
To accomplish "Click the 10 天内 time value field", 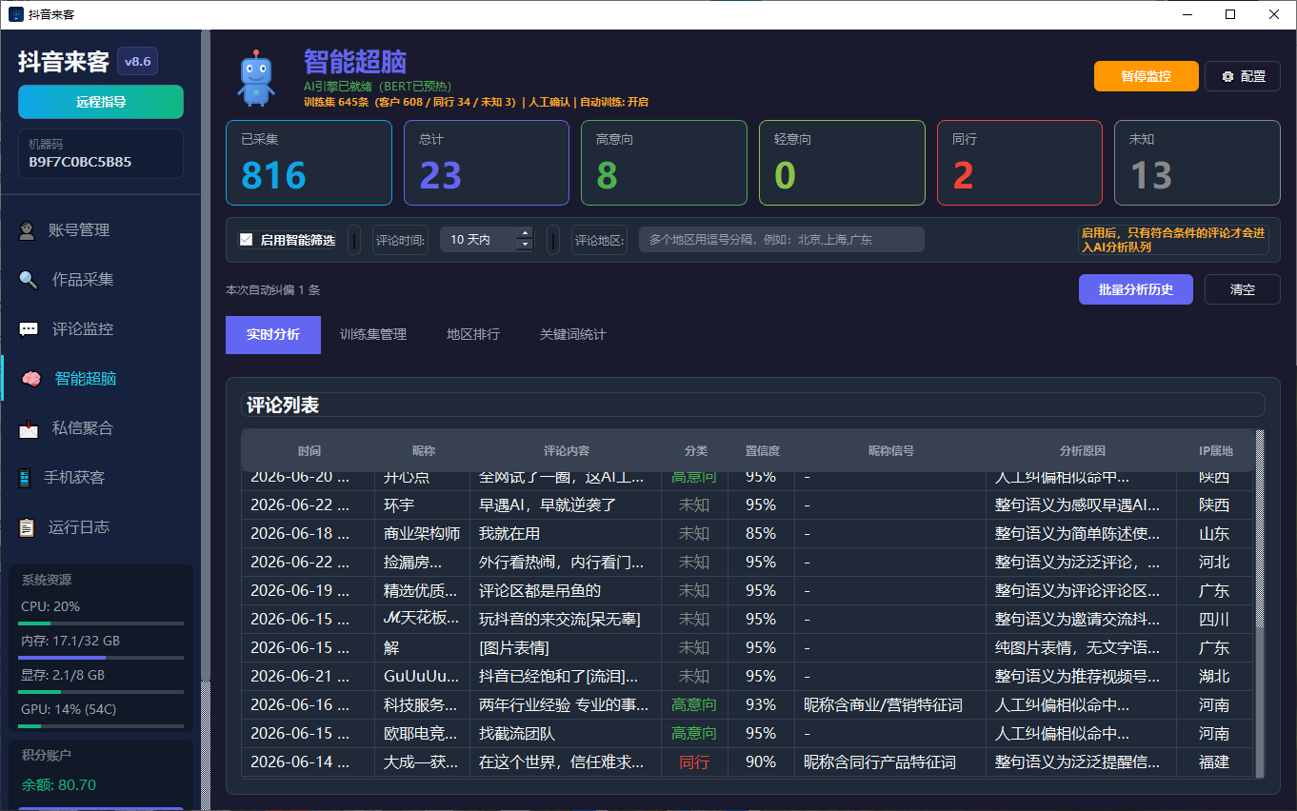I will click(478, 240).
